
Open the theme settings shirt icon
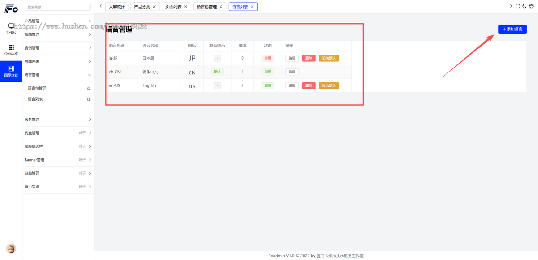click(531, 6)
